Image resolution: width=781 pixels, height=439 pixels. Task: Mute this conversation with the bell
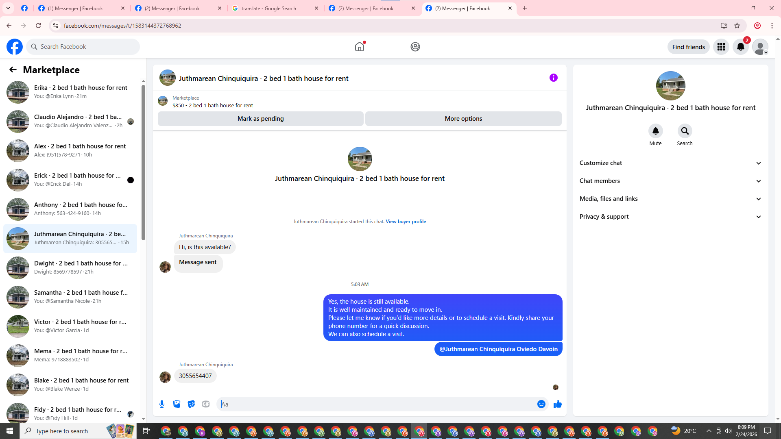[655, 131]
